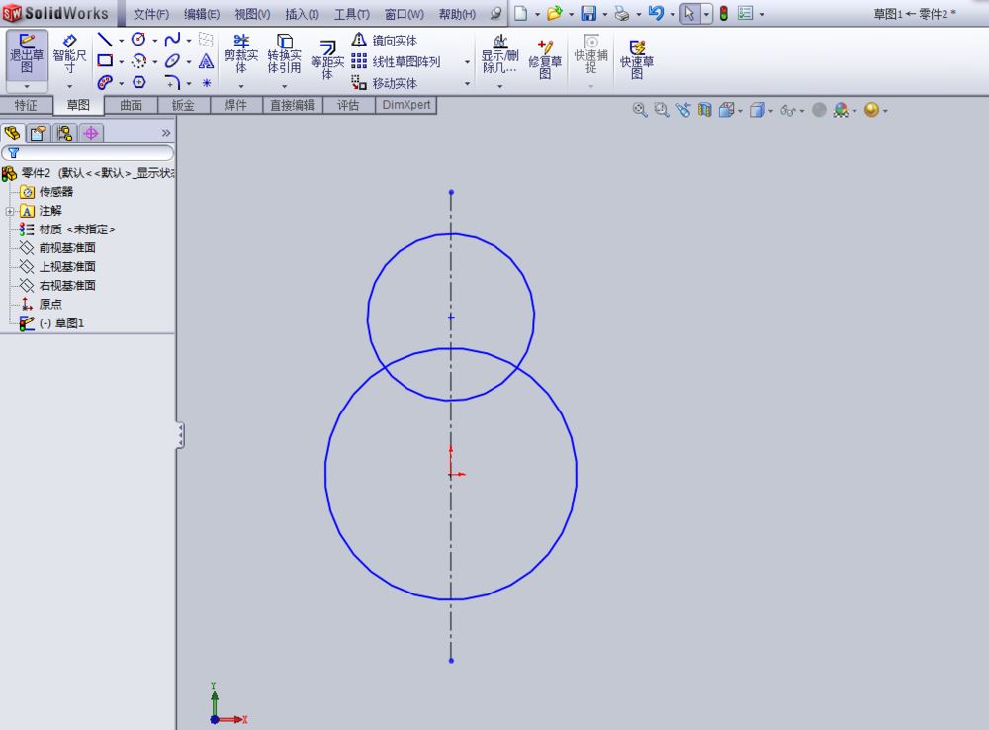This screenshot has width=989, height=730.
Task: Open the 线性草图阵列 dropdown arrow
Action: pyautogui.click(x=467, y=62)
